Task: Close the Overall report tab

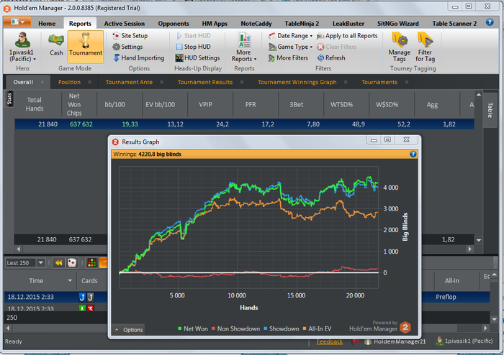Action: [42, 82]
